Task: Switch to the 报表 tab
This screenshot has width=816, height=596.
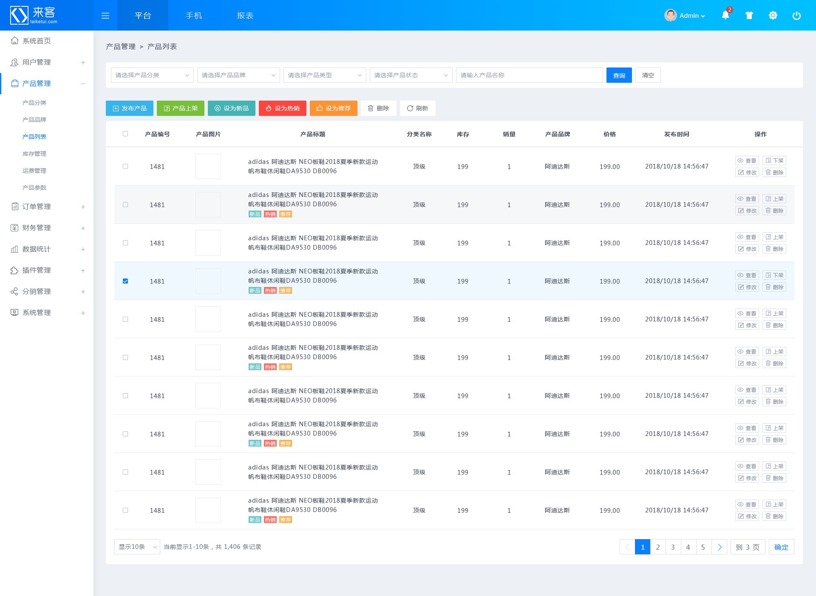Action: tap(245, 15)
